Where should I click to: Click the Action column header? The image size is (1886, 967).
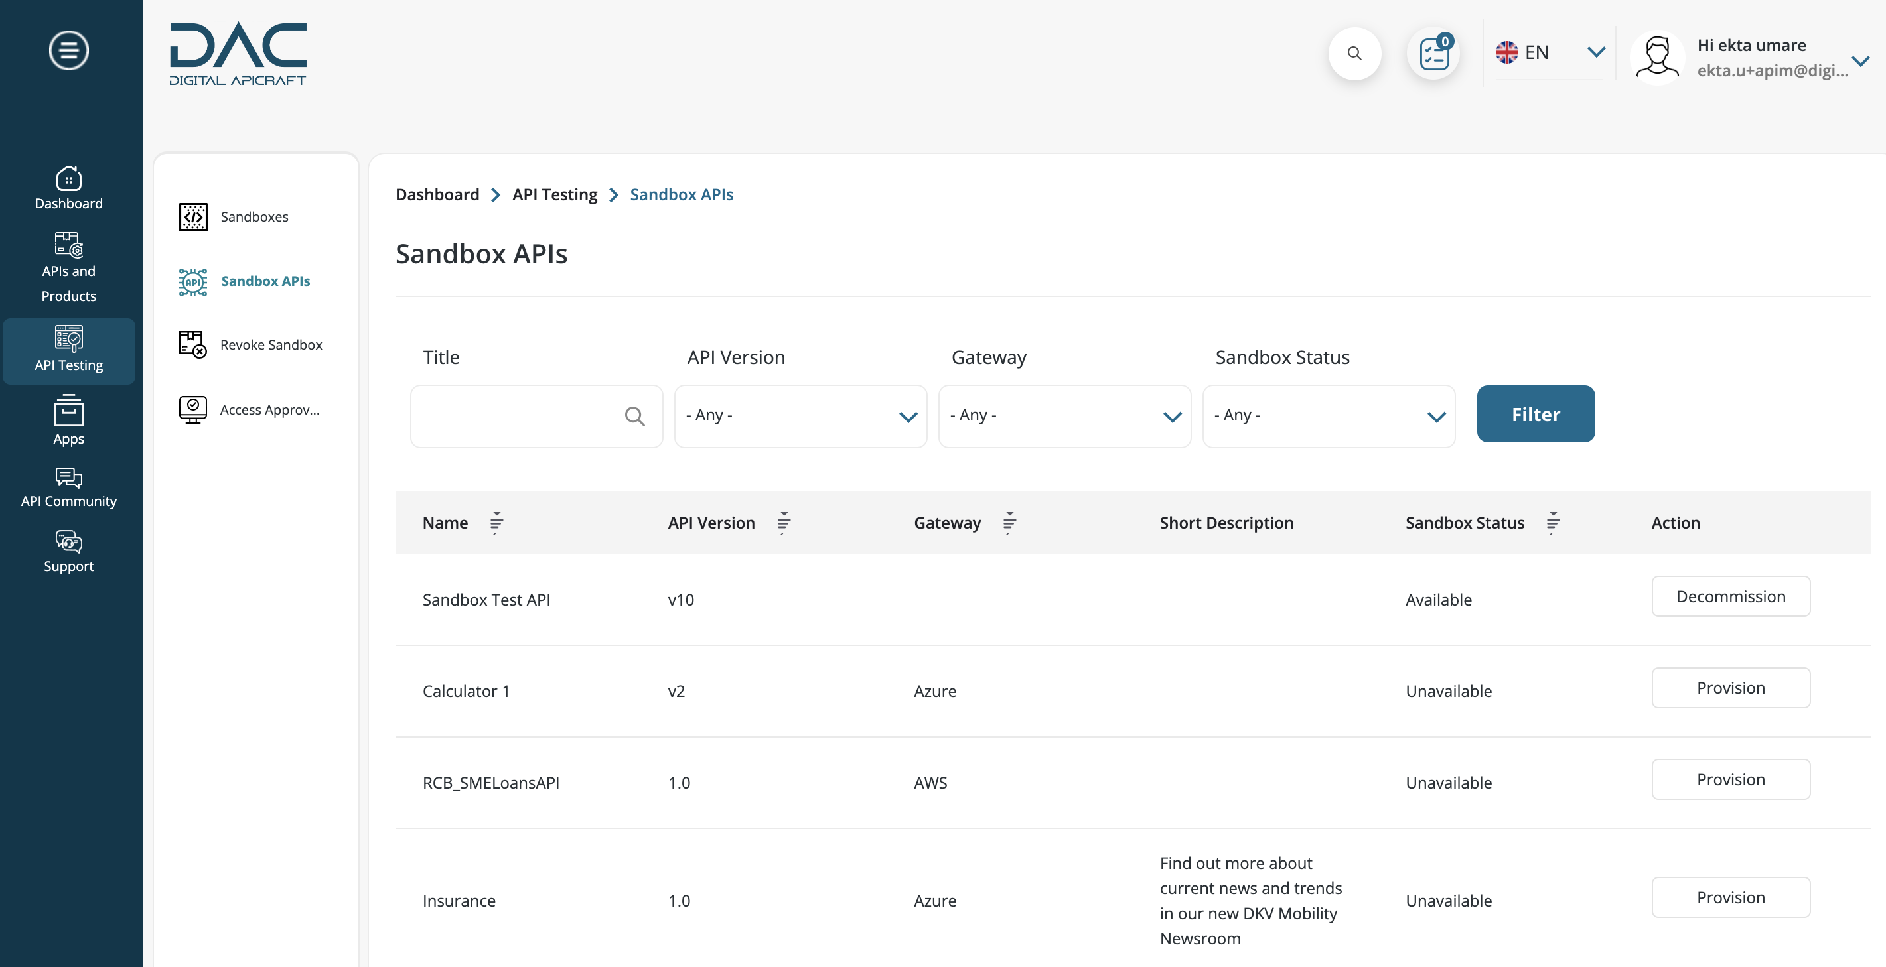[x=1676, y=523]
